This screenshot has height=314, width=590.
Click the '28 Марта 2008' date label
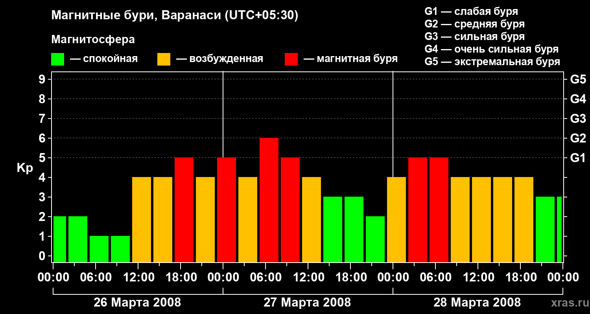click(x=477, y=302)
